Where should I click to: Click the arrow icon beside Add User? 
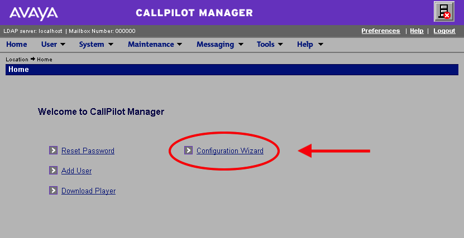53,171
